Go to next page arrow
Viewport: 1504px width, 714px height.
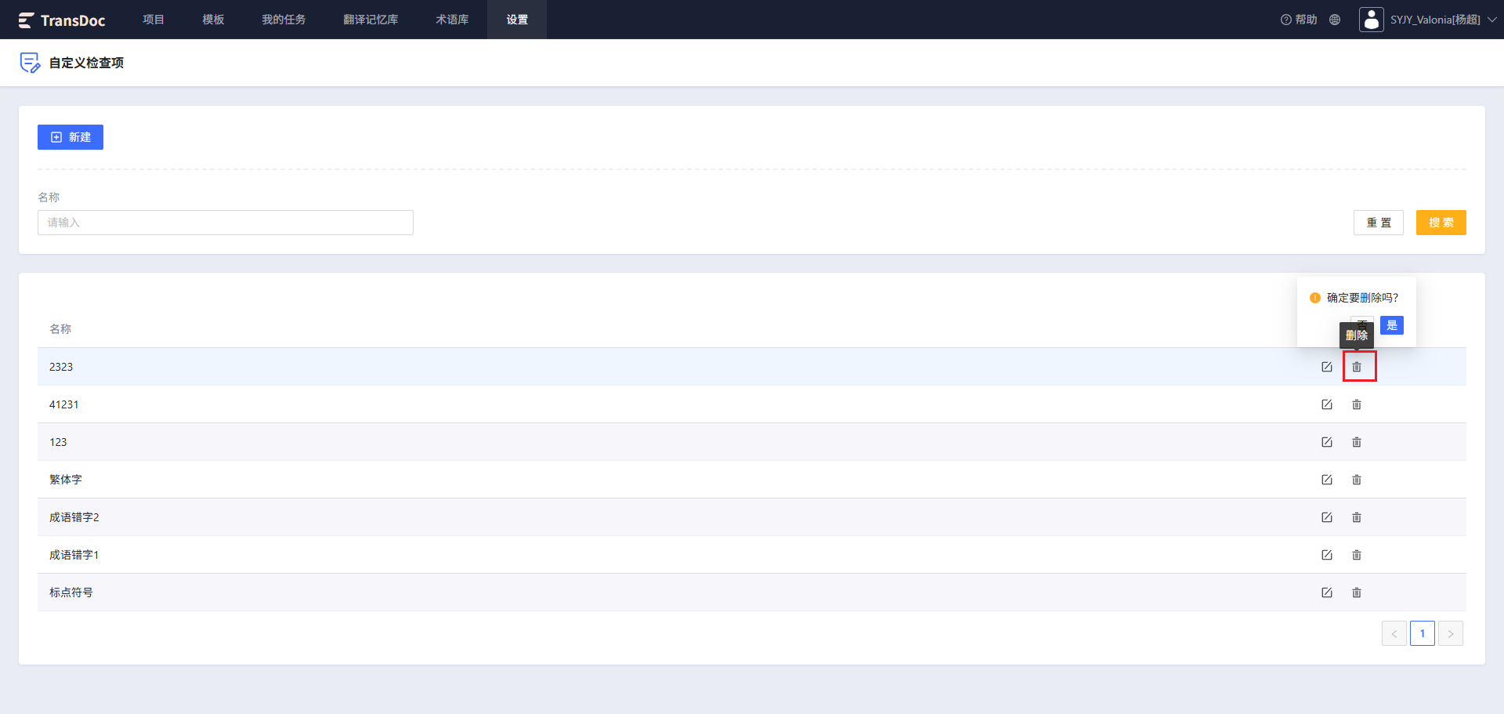click(x=1451, y=633)
